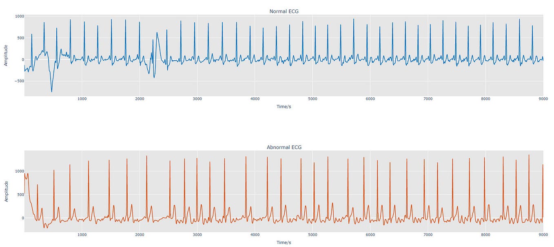The image size is (554, 247).
Task: Click the tallest peak in the Normal ECG plot
Action: point(353,19)
